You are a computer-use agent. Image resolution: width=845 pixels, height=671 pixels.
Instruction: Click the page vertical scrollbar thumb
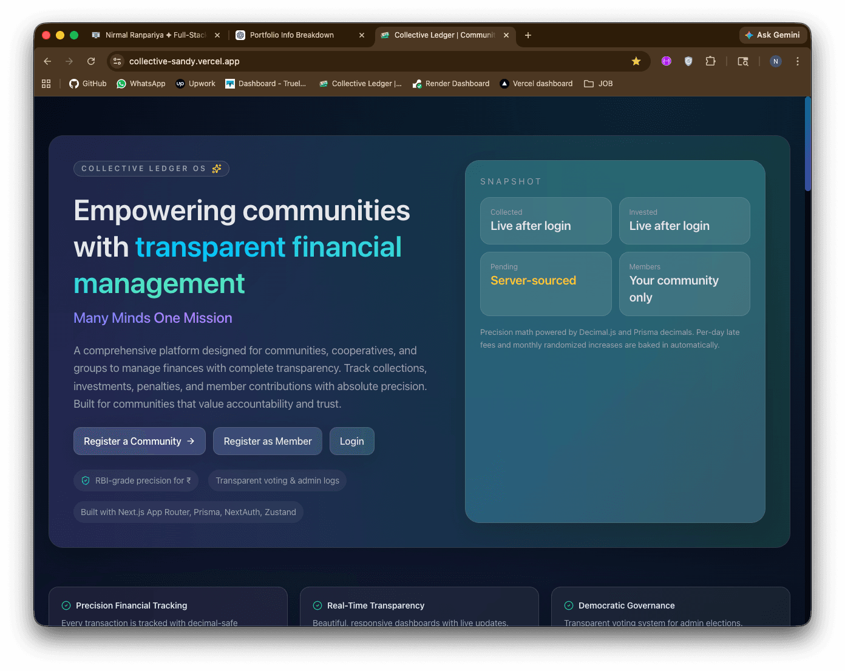(x=807, y=144)
